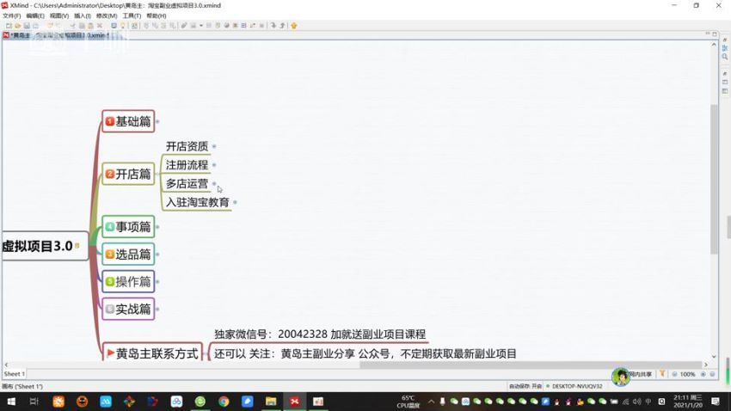Select the Sheet 1 tab
The width and height of the screenshot is (731, 411).
point(14,374)
